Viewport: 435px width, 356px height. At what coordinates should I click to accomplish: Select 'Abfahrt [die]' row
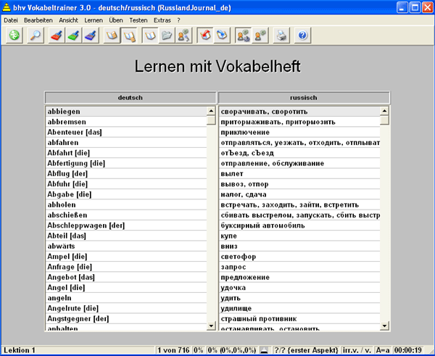(126, 153)
